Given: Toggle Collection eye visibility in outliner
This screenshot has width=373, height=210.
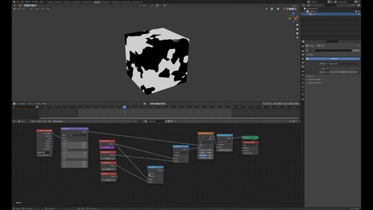Looking at the screenshot, I should point(359,12).
